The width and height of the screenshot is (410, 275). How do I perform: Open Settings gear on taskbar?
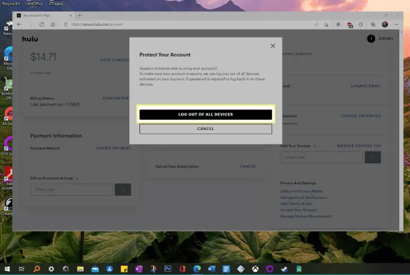(x=51, y=269)
